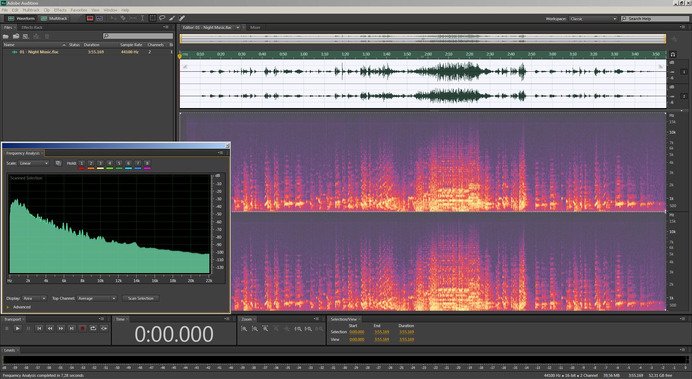Select the Marquee Selection tool
This screenshot has height=379, width=692.
153,18
